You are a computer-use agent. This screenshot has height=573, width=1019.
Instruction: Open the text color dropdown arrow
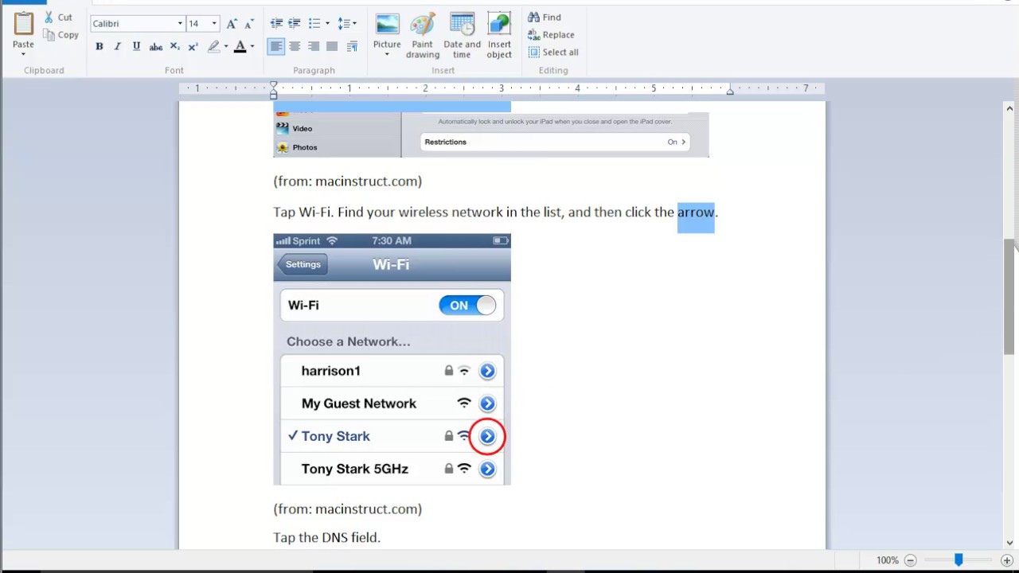(252, 47)
